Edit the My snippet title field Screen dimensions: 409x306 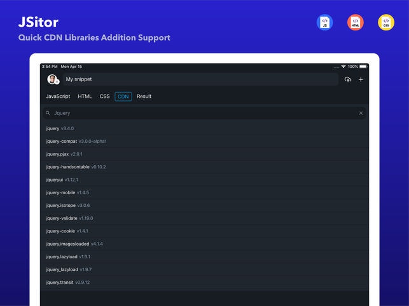[x=200, y=79]
